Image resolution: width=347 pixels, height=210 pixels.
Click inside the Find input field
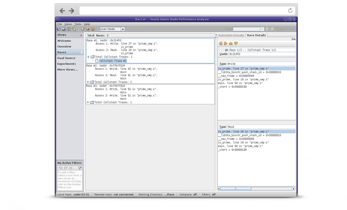246,29
